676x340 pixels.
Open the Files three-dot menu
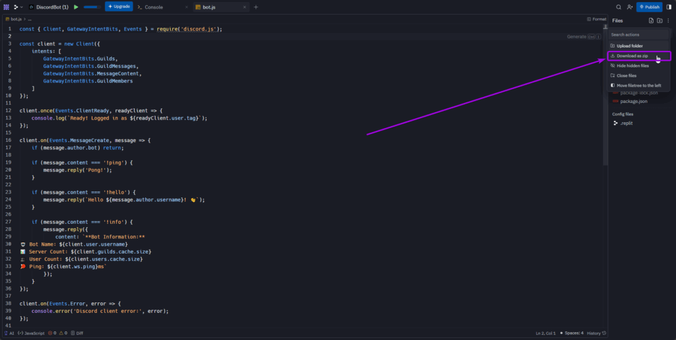click(667, 21)
